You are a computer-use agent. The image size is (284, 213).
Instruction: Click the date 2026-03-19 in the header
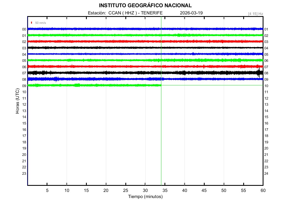[x=191, y=13]
